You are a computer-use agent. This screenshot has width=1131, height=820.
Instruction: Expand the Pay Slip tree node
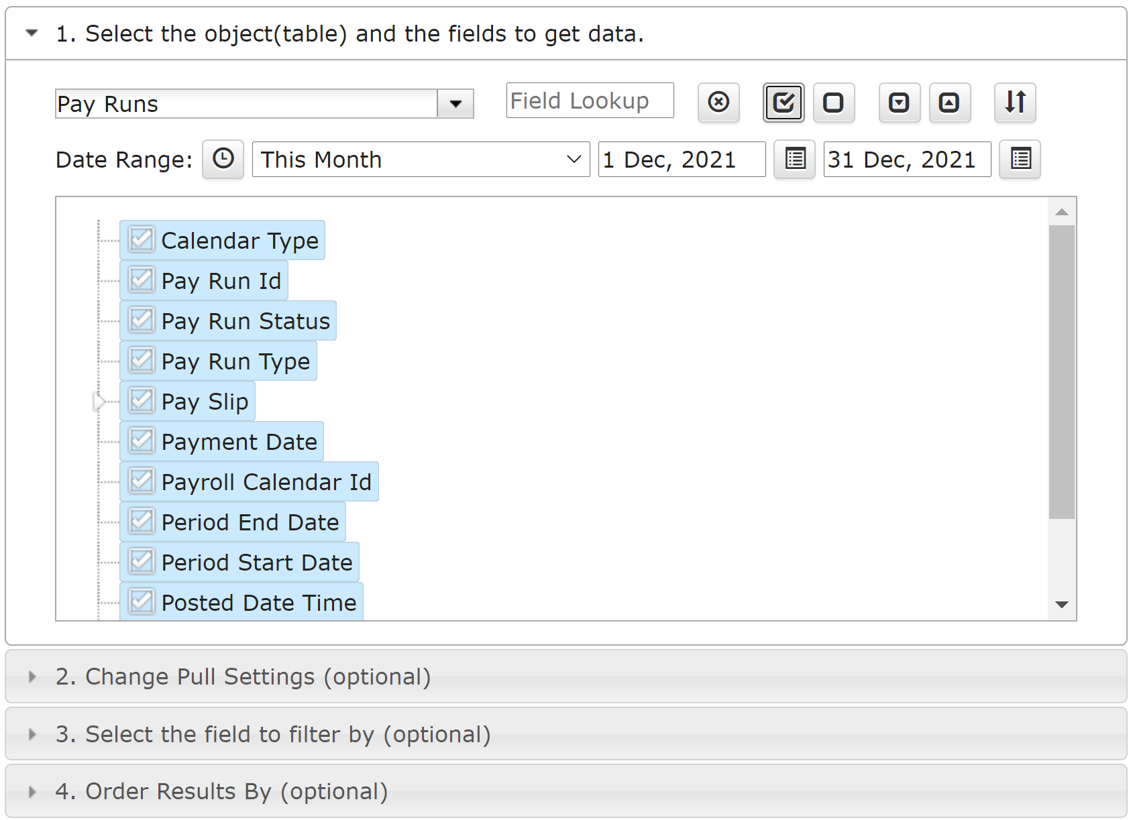pos(99,402)
